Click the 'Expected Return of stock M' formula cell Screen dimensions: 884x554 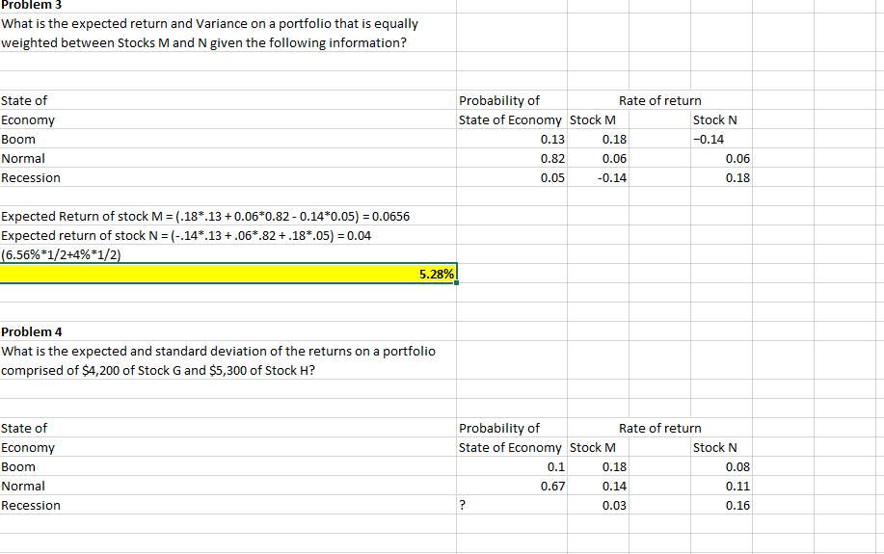205,217
